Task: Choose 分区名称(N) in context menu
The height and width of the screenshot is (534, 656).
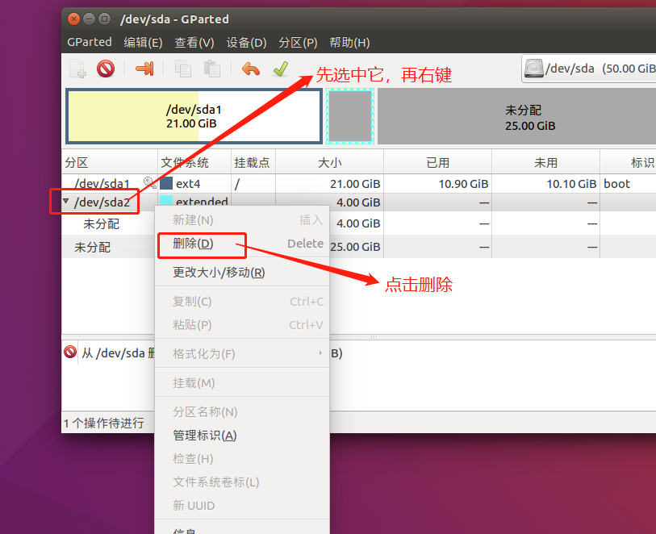Action: (x=242, y=412)
